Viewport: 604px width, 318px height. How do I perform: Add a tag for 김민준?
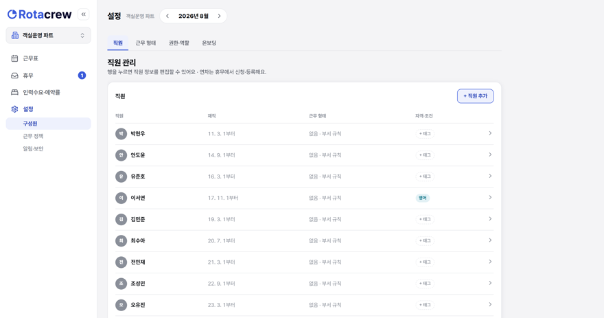(x=425, y=219)
